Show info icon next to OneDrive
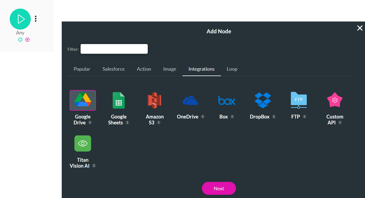Screen dimensions: 365x198 click(x=203, y=117)
